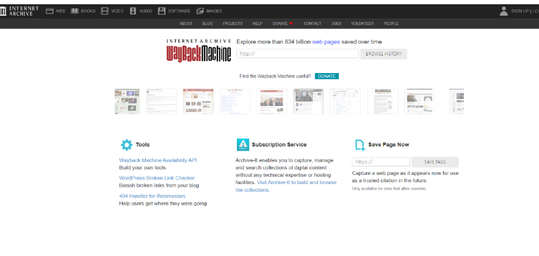Image resolution: width=539 pixels, height=256 pixels.
Task: Open the seventh archived site thumbnail
Action: (345, 101)
